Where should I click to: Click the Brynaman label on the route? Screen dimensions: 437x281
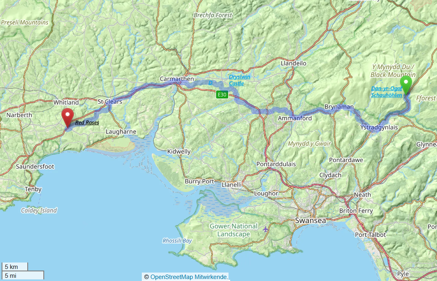pyautogui.click(x=339, y=107)
